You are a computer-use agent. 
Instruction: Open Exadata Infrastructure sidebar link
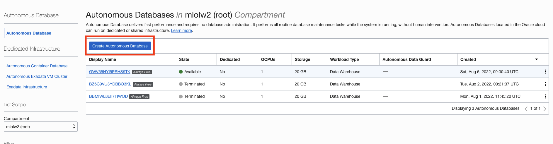[x=27, y=87]
